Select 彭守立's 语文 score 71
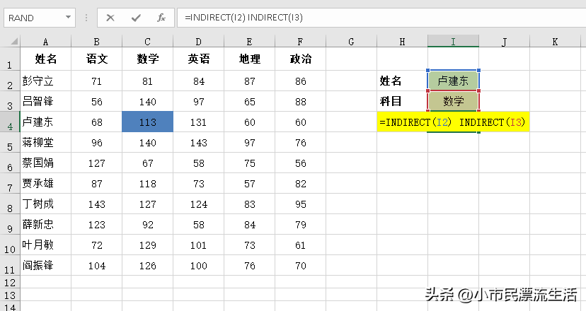 96,81
